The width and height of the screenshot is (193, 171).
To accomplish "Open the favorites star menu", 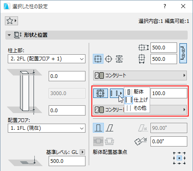I will (x=11, y=21).
